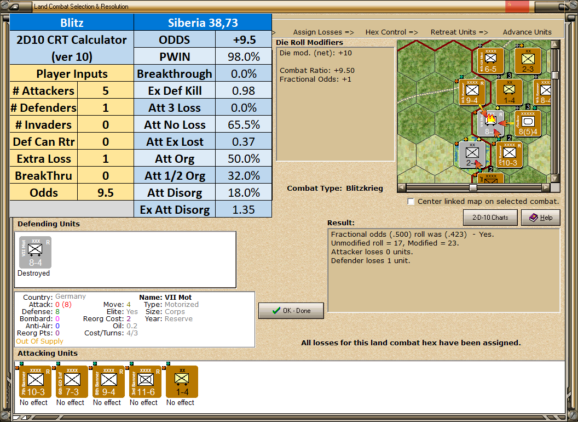Click the Ex Att Disorg value 1.35
This screenshot has height=422, width=578.
244,210
